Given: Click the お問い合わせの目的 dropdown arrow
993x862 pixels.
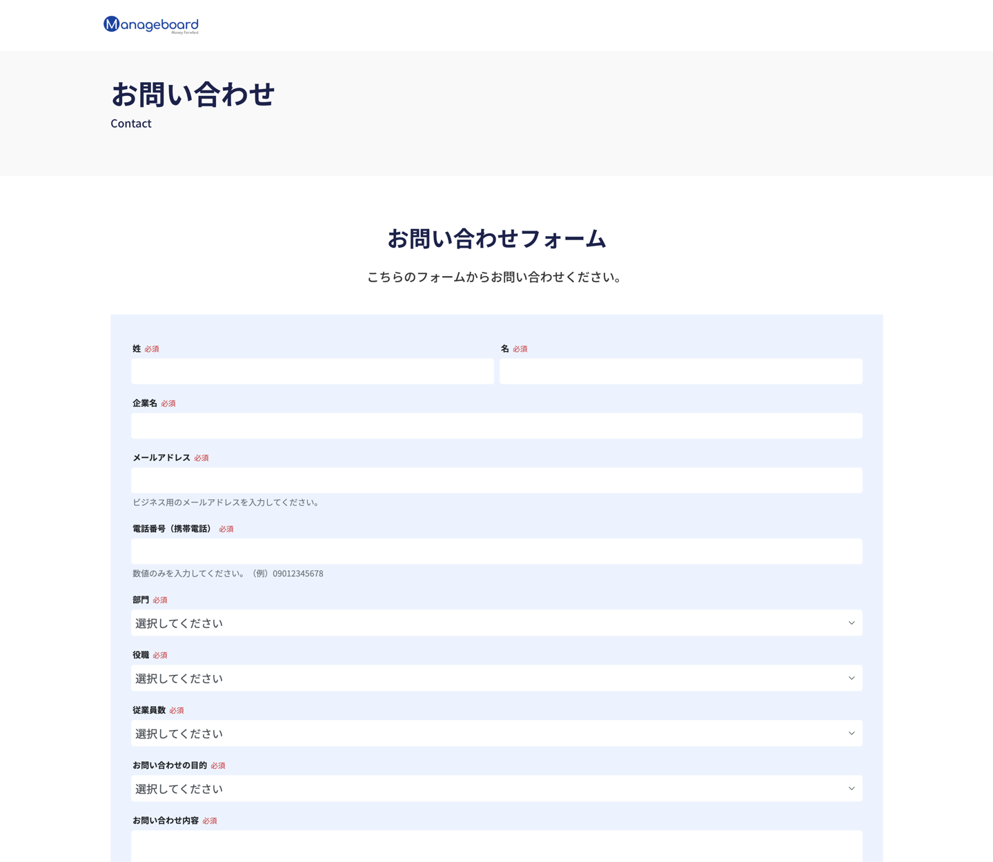Looking at the screenshot, I should pyautogui.click(x=851, y=788).
